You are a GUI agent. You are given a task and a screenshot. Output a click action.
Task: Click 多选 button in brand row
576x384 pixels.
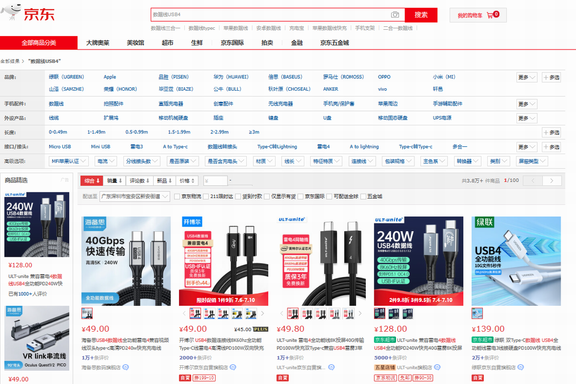click(551, 77)
